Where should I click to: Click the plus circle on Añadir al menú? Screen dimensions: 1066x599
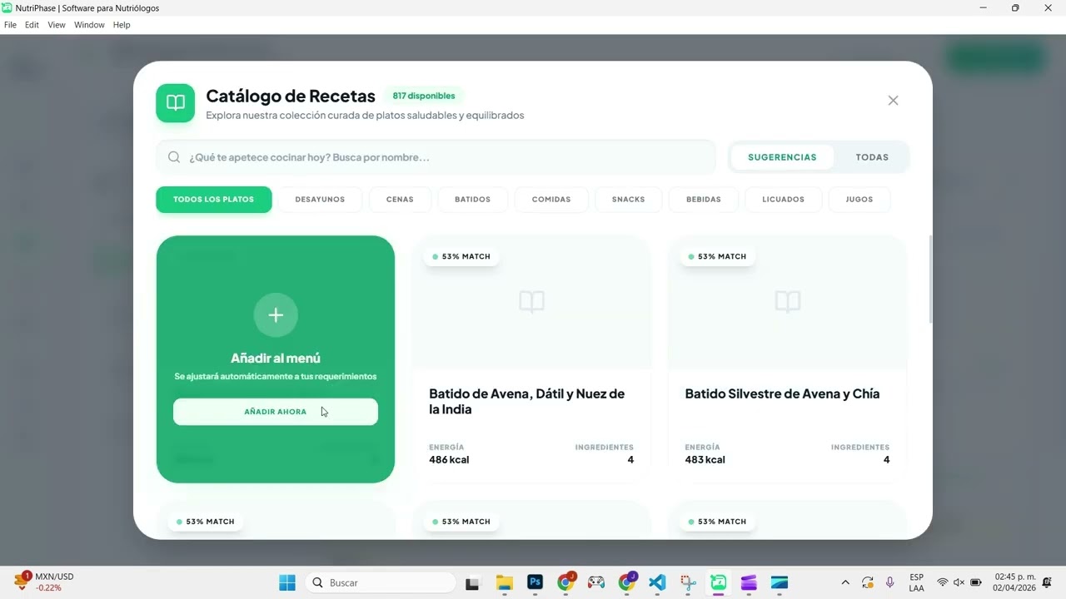pyautogui.click(x=276, y=315)
